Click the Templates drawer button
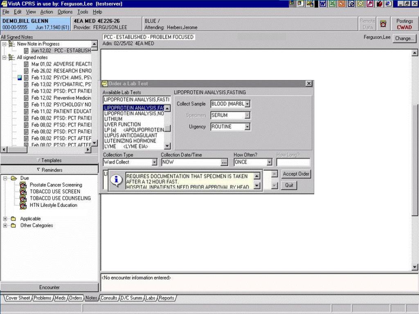The height and width of the screenshot is (314, 419). (x=50, y=160)
